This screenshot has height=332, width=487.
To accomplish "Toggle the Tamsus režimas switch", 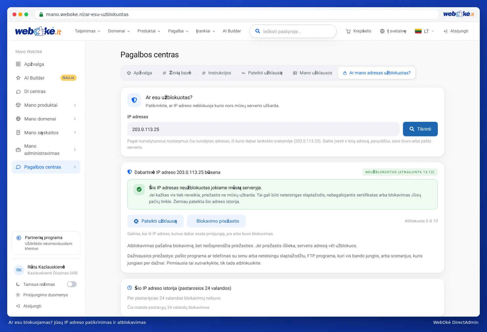I will pos(72,284).
